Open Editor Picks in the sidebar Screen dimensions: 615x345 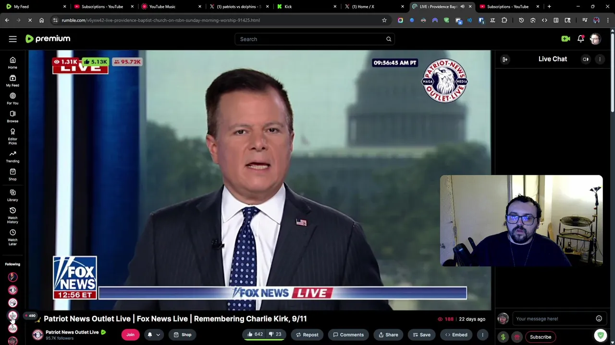click(x=12, y=136)
